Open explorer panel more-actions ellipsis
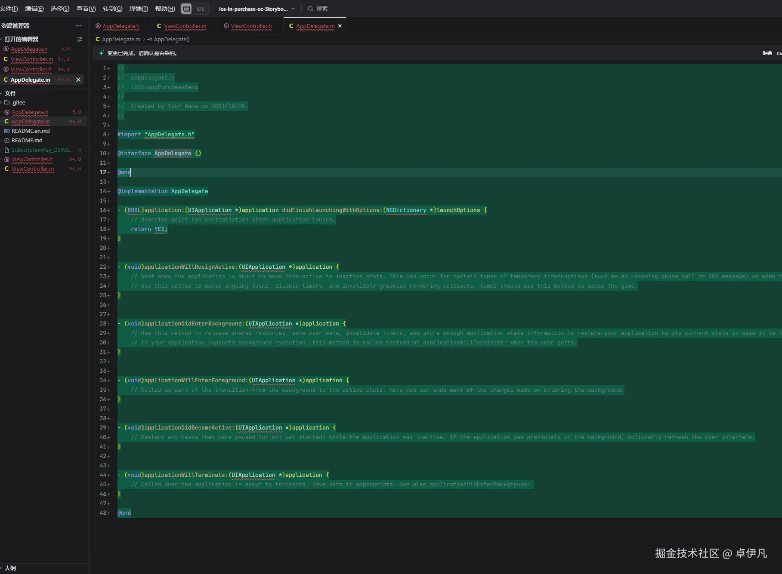 click(x=79, y=26)
